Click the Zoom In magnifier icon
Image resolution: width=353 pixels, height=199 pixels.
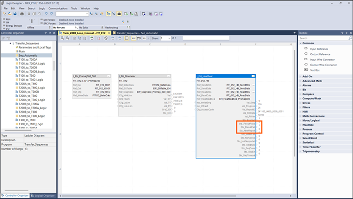(x=62, y=38)
